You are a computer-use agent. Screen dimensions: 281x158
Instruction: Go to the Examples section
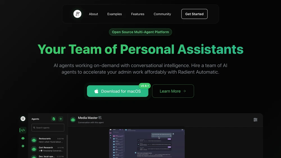coord(115,14)
